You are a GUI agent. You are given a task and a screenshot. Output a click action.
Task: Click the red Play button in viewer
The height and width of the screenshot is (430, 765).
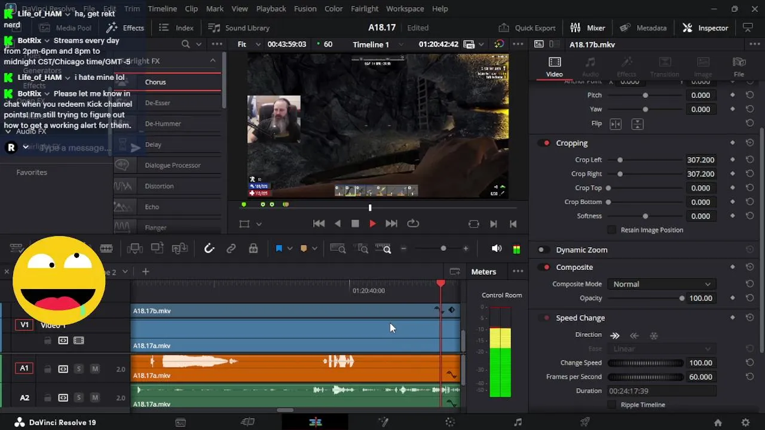(372, 223)
